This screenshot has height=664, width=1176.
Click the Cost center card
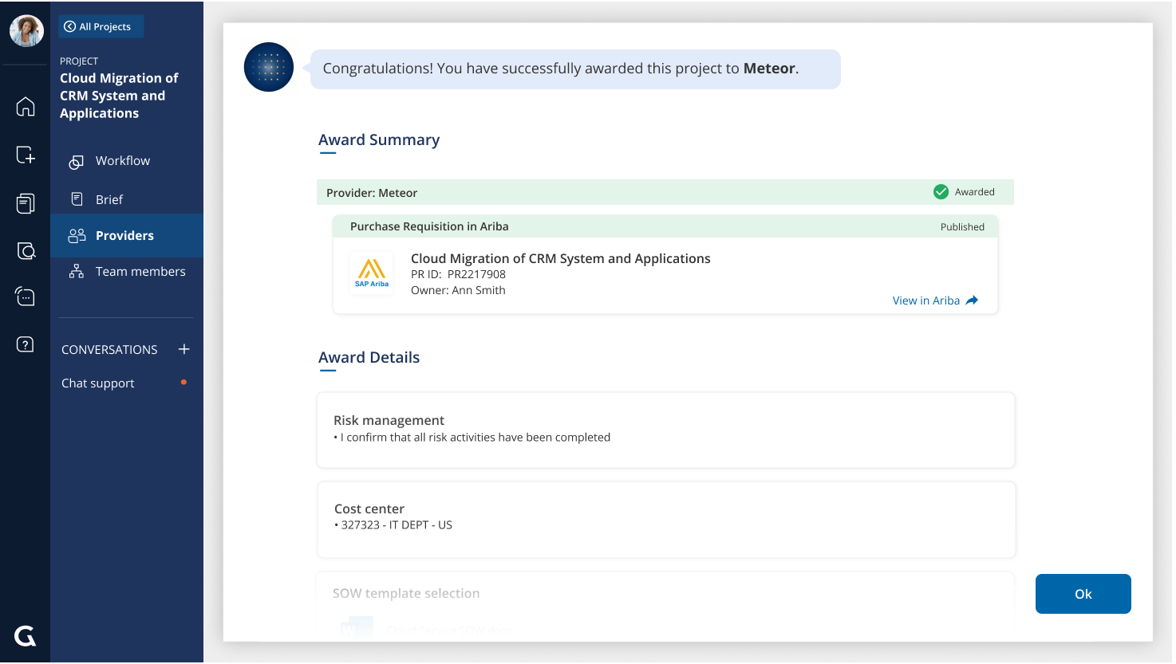point(666,520)
